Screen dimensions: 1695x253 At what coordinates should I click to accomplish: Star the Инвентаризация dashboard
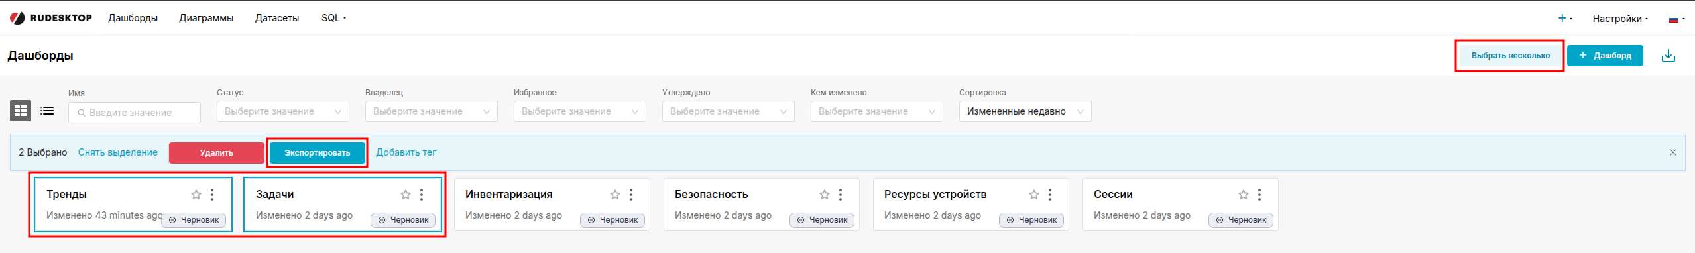click(615, 195)
